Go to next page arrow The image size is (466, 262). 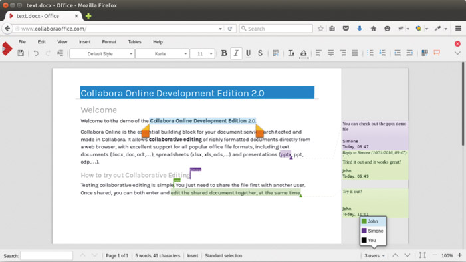(x=407, y=255)
